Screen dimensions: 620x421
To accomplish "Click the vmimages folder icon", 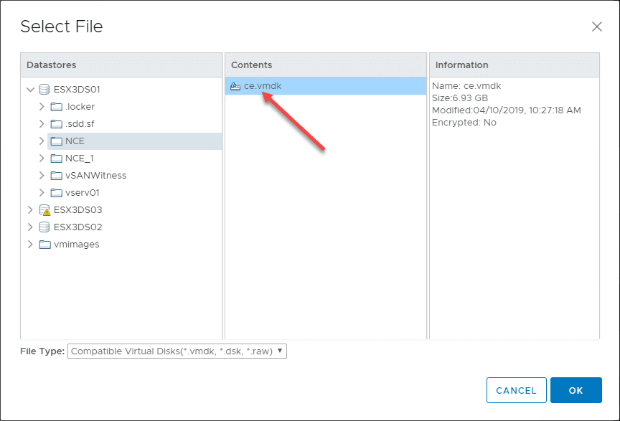I will (x=44, y=245).
